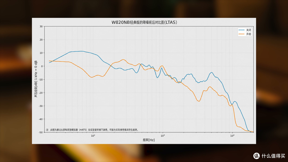Click the y-axis tick label "0"
Viewport: 288px width, 162px height.
tap(42, 66)
